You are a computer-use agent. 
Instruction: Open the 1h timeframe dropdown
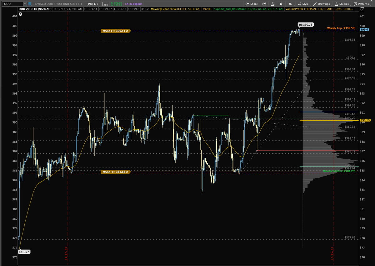tap(291, 4)
